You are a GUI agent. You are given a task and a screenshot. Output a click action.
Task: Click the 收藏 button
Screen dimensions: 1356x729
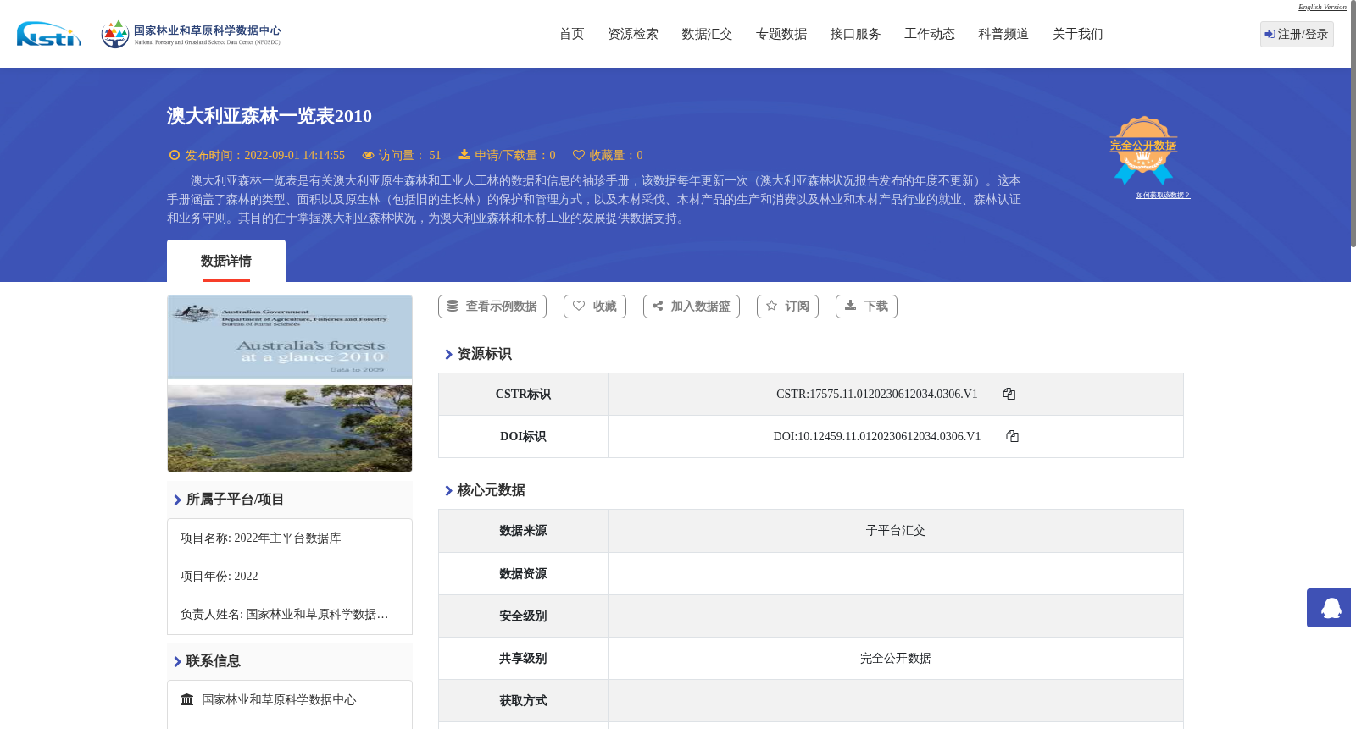[x=595, y=307]
